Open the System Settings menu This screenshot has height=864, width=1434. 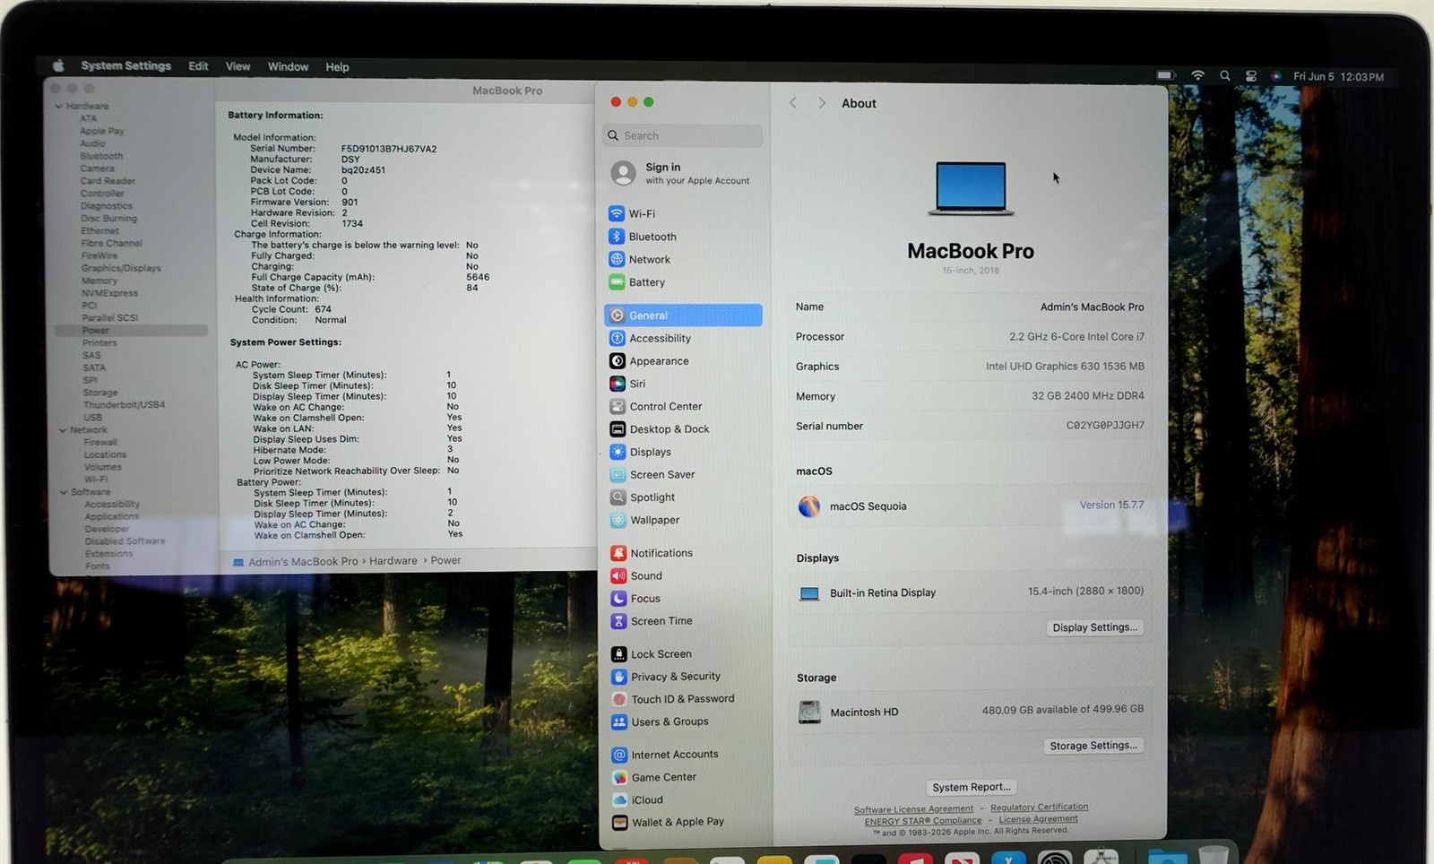[x=125, y=65]
